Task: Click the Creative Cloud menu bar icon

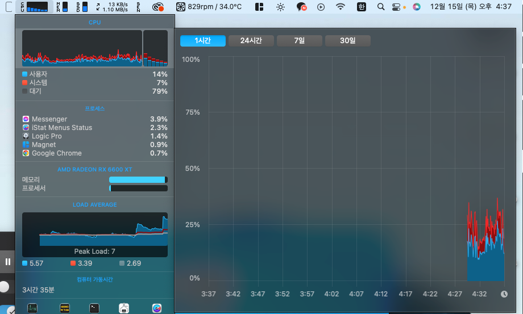Action: 157,7
